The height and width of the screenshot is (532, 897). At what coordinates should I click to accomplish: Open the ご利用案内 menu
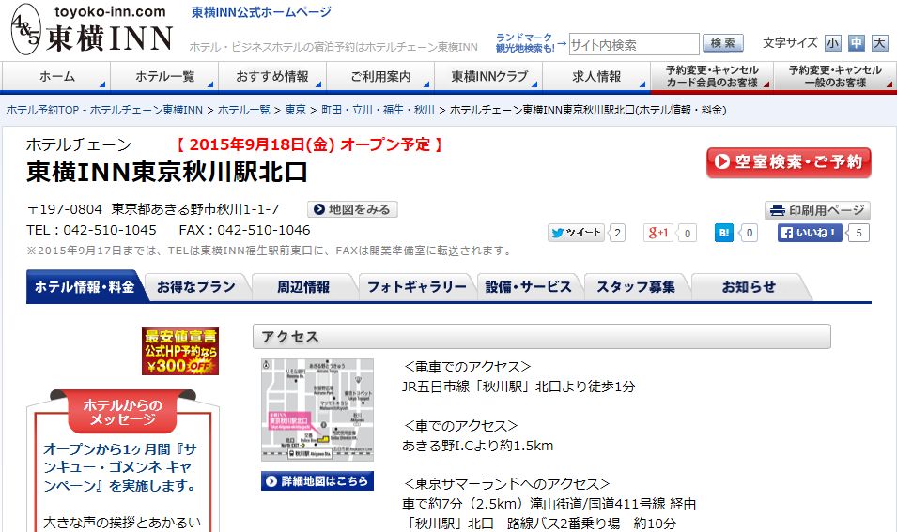point(380,77)
